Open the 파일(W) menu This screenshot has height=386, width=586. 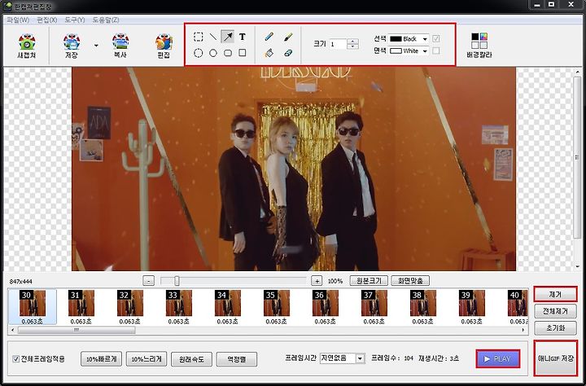tap(18, 20)
